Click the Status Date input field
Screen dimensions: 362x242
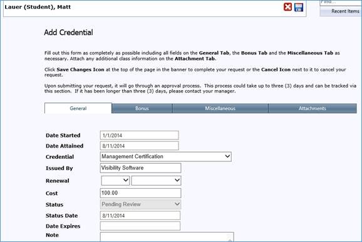(140, 216)
